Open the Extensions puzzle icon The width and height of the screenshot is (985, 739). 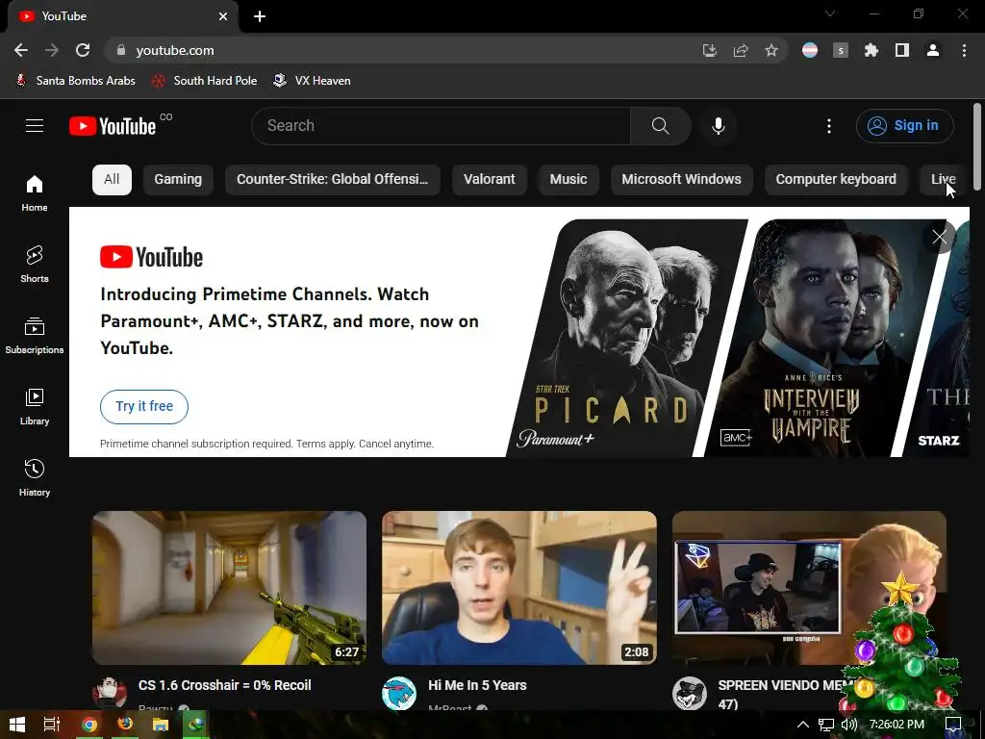871,50
